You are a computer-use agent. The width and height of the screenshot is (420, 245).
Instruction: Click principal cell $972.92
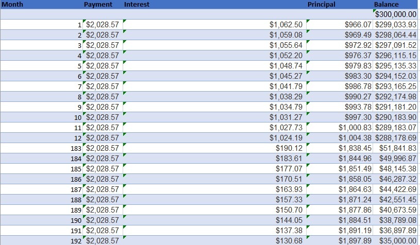(x=340, y=45)
